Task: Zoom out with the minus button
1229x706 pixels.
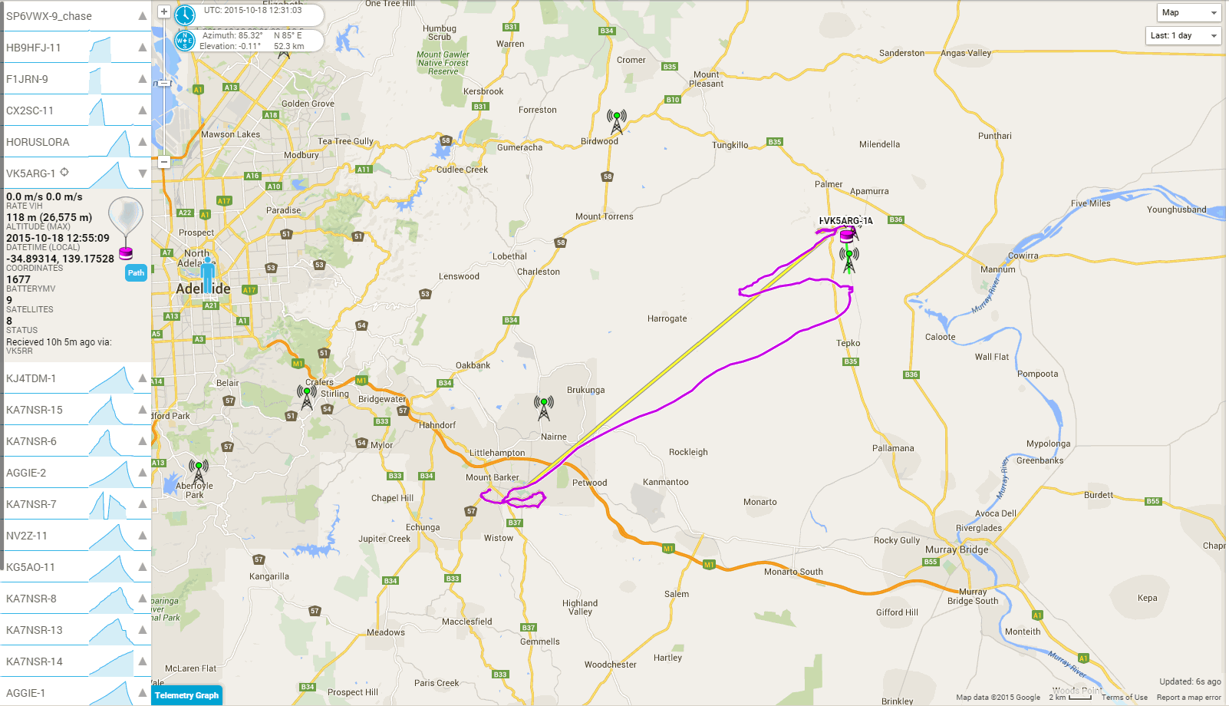Action: pos(163,162)
